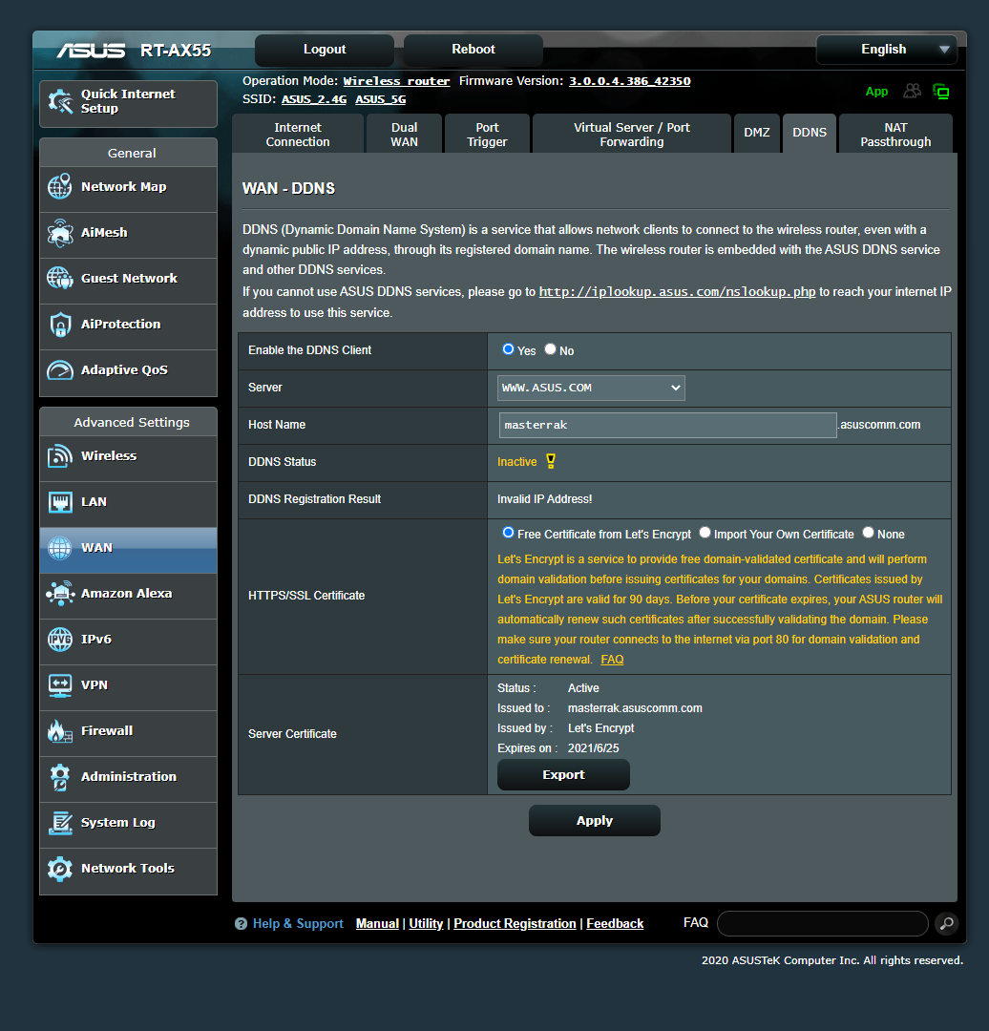Image resolution: width=989 pixels, height=1031 pixels.
Task: Click the Guest Network icon
Action: point(60,278)
